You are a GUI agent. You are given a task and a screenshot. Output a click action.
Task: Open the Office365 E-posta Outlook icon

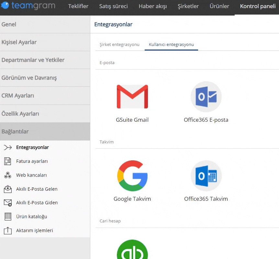[206, 97]
